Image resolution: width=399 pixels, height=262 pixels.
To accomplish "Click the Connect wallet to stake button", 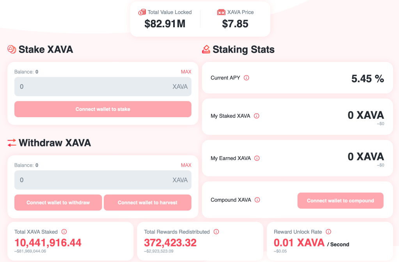I will pyautogui.click(x=103, y=109).
